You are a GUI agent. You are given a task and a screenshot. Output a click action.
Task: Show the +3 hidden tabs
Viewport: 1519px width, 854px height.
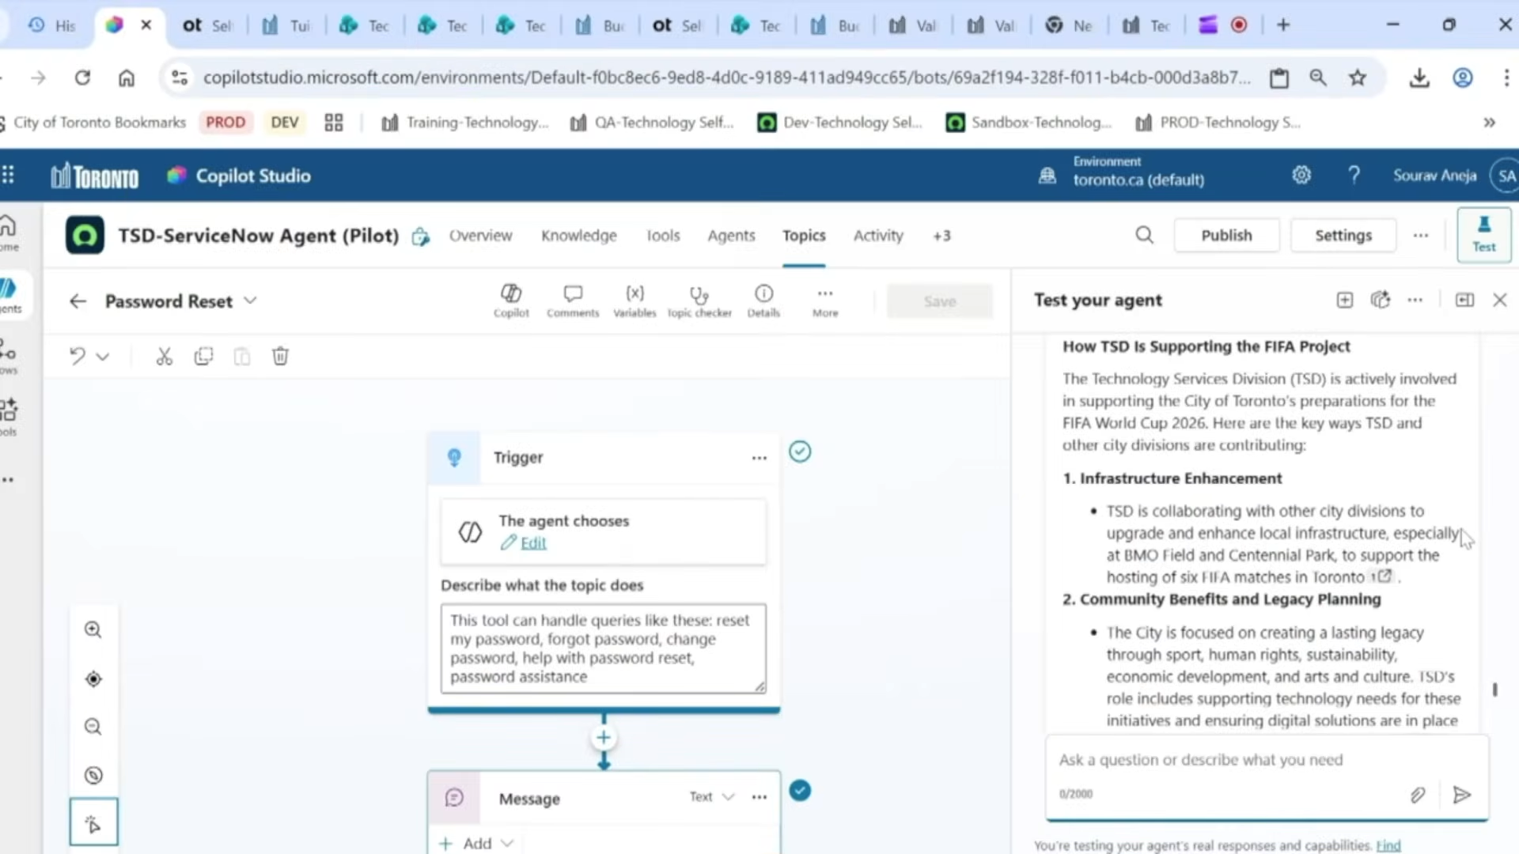tap(941, 236)
